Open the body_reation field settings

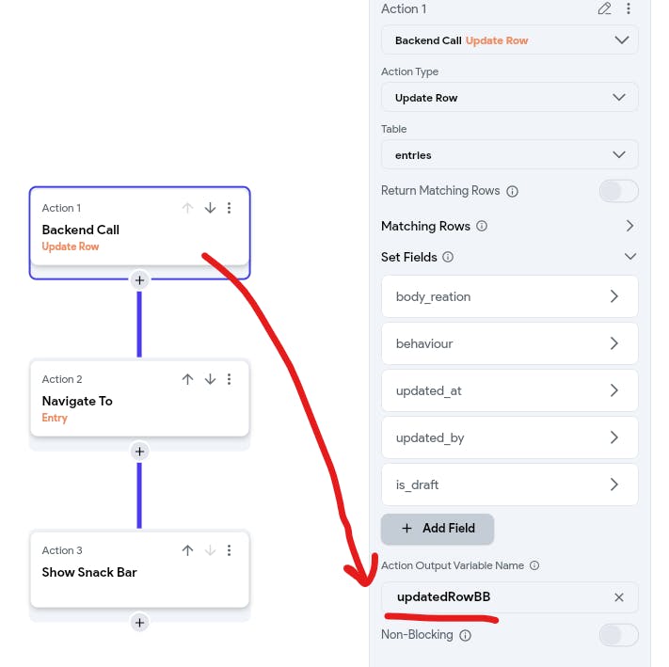509,296
